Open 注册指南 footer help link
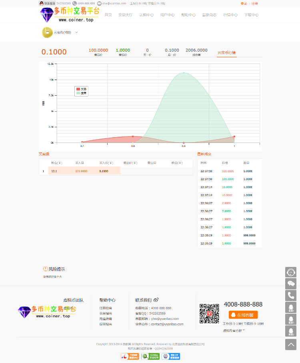Image resolution: width=300 pixels, height=363 pixels. [106, 308]
